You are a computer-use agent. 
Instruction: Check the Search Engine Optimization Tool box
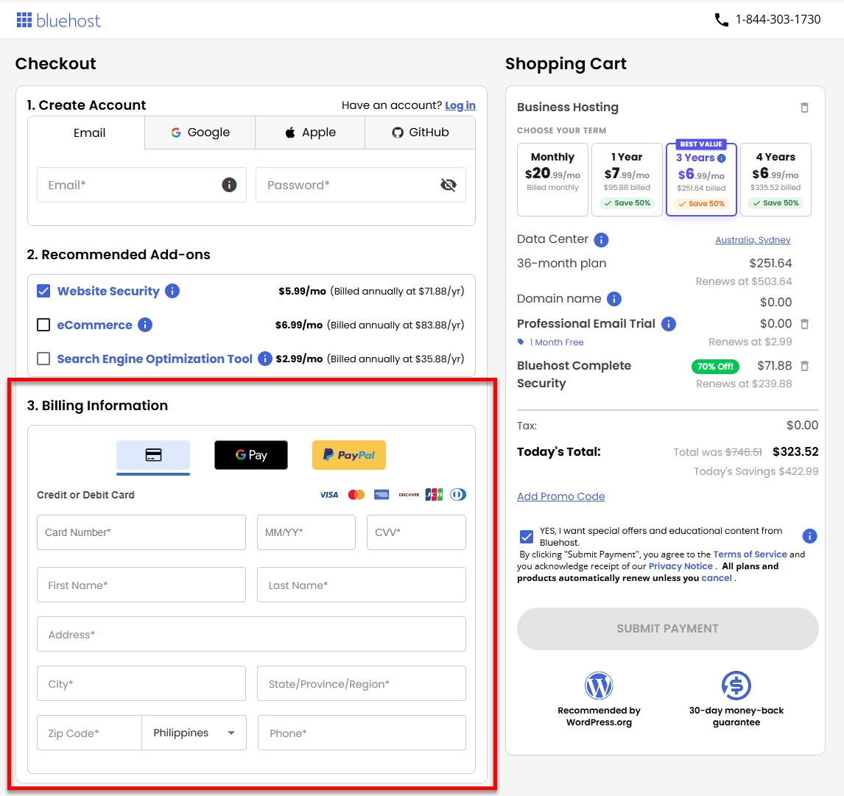[x=43, y=359]
